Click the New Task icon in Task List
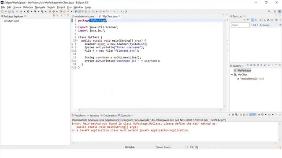The height and width of the screenshot is (158, 282). pyautogui.click(x=245, y=20)
